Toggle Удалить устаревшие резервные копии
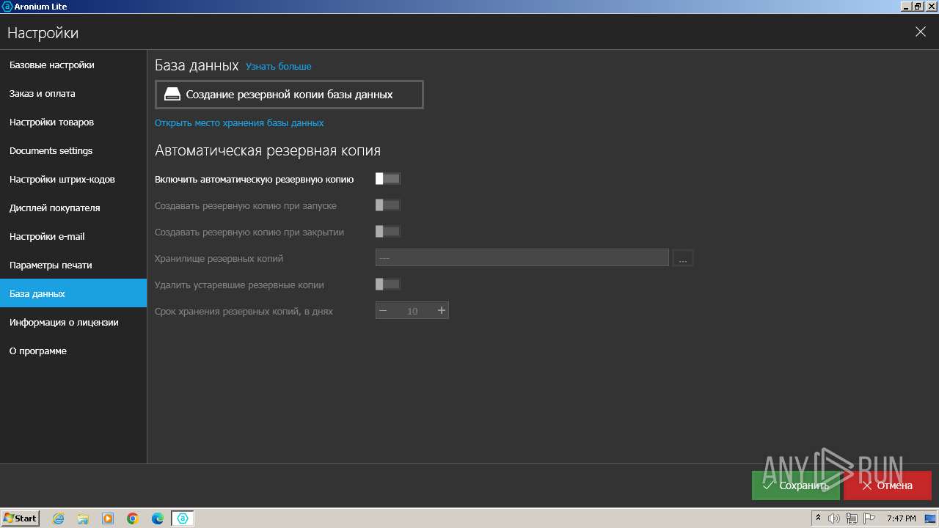 coord(387,285)
